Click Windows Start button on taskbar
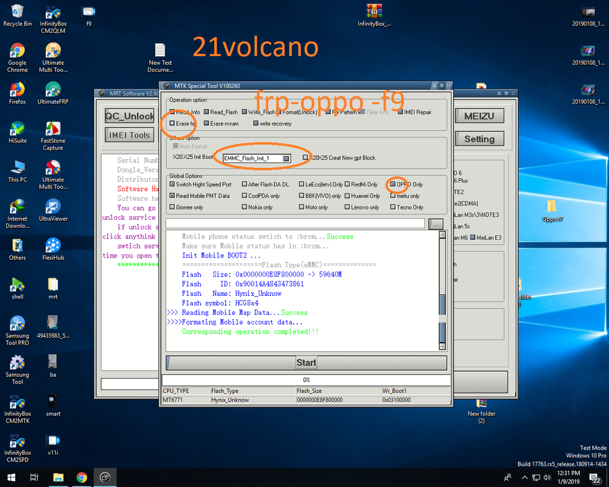This screenshot has height=487, width=609. click(x=11, y=477)
